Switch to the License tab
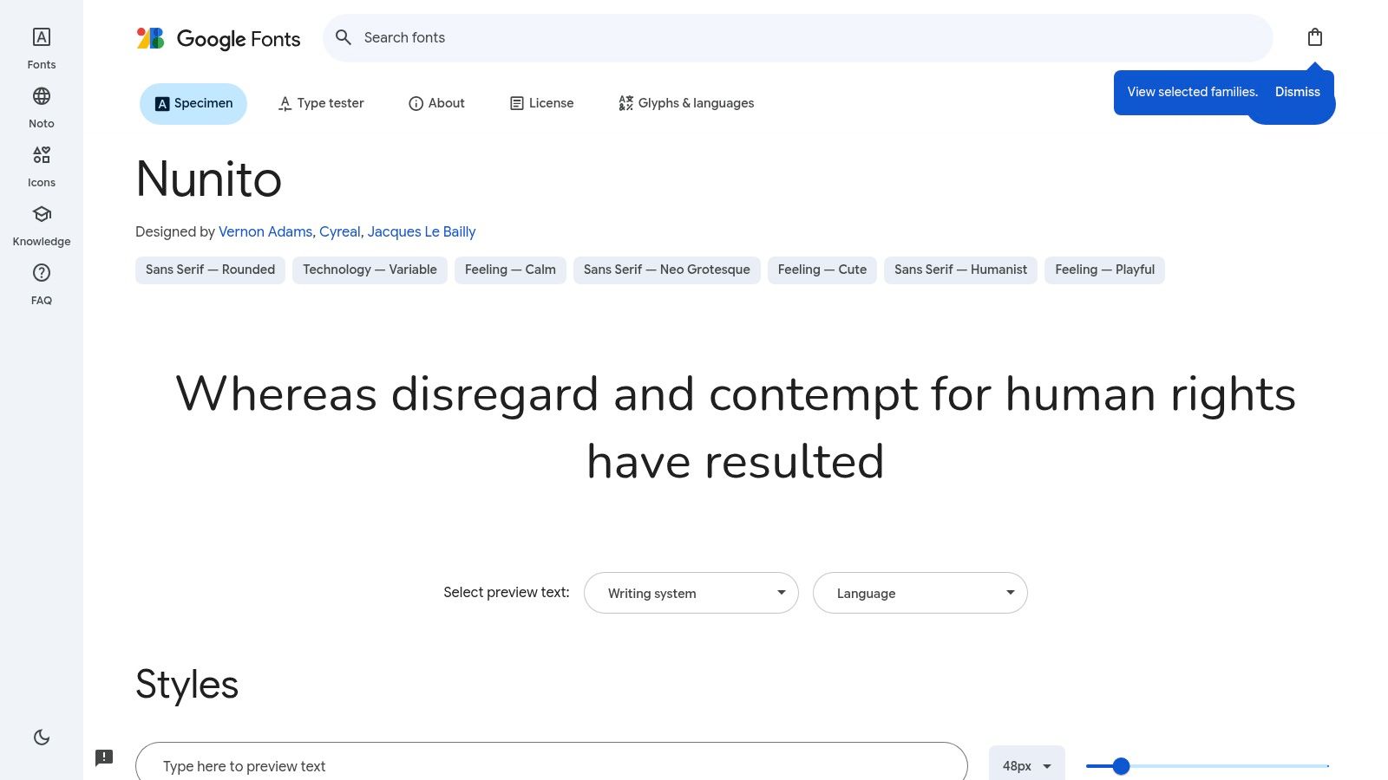This screenshot has width=1388, height=780. 541,104
